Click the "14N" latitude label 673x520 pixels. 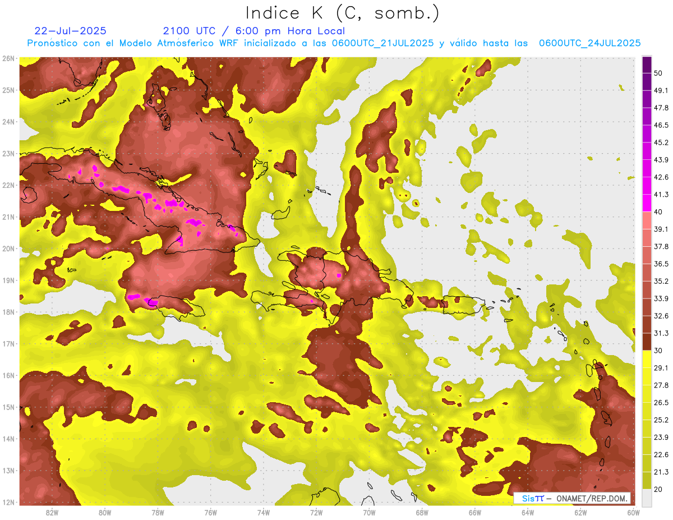(8, 439)
